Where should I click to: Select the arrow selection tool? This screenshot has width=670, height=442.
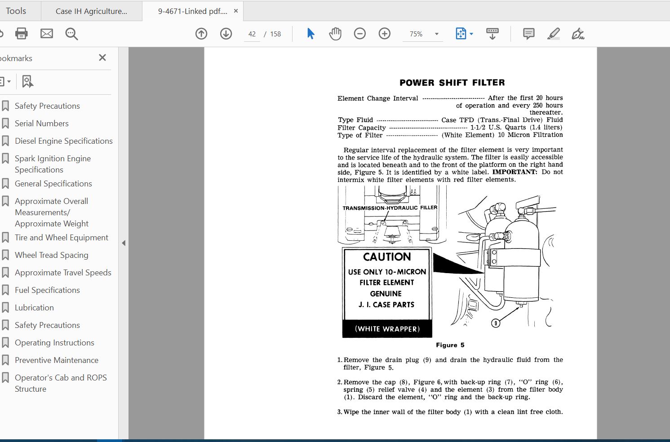310,33
